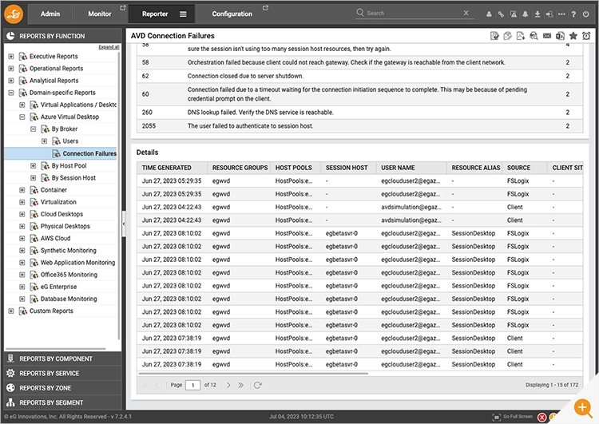This screenshot has width=599, height=424.
Task: Open Monitor in new window icon
Action: coord(123,8)
